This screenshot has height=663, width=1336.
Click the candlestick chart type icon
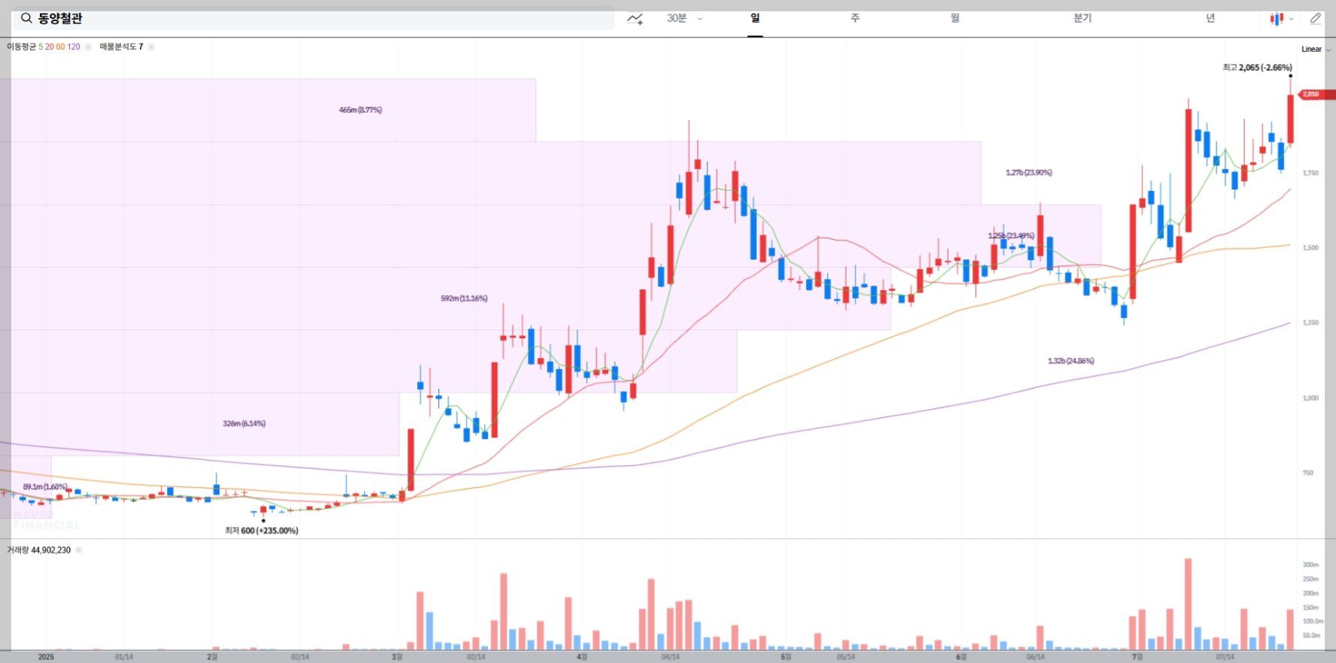coord(1277,19)
